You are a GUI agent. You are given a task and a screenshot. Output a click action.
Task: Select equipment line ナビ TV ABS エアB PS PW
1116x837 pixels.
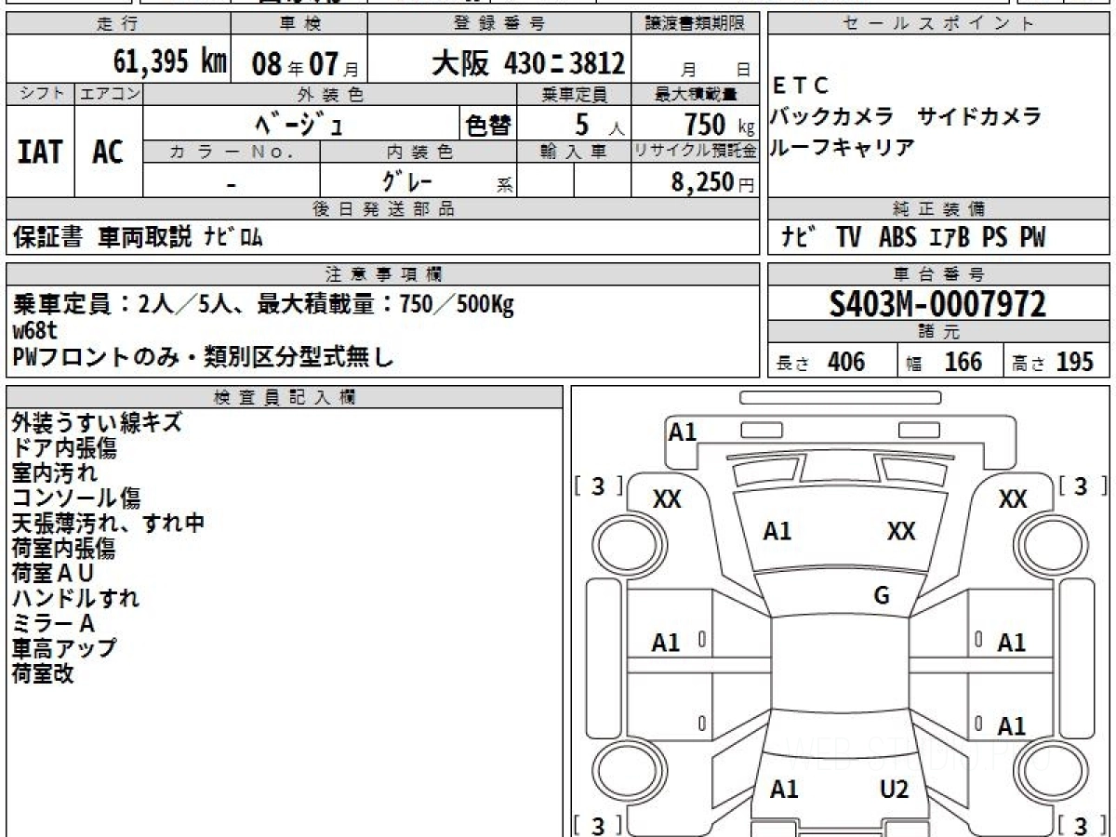913,238
